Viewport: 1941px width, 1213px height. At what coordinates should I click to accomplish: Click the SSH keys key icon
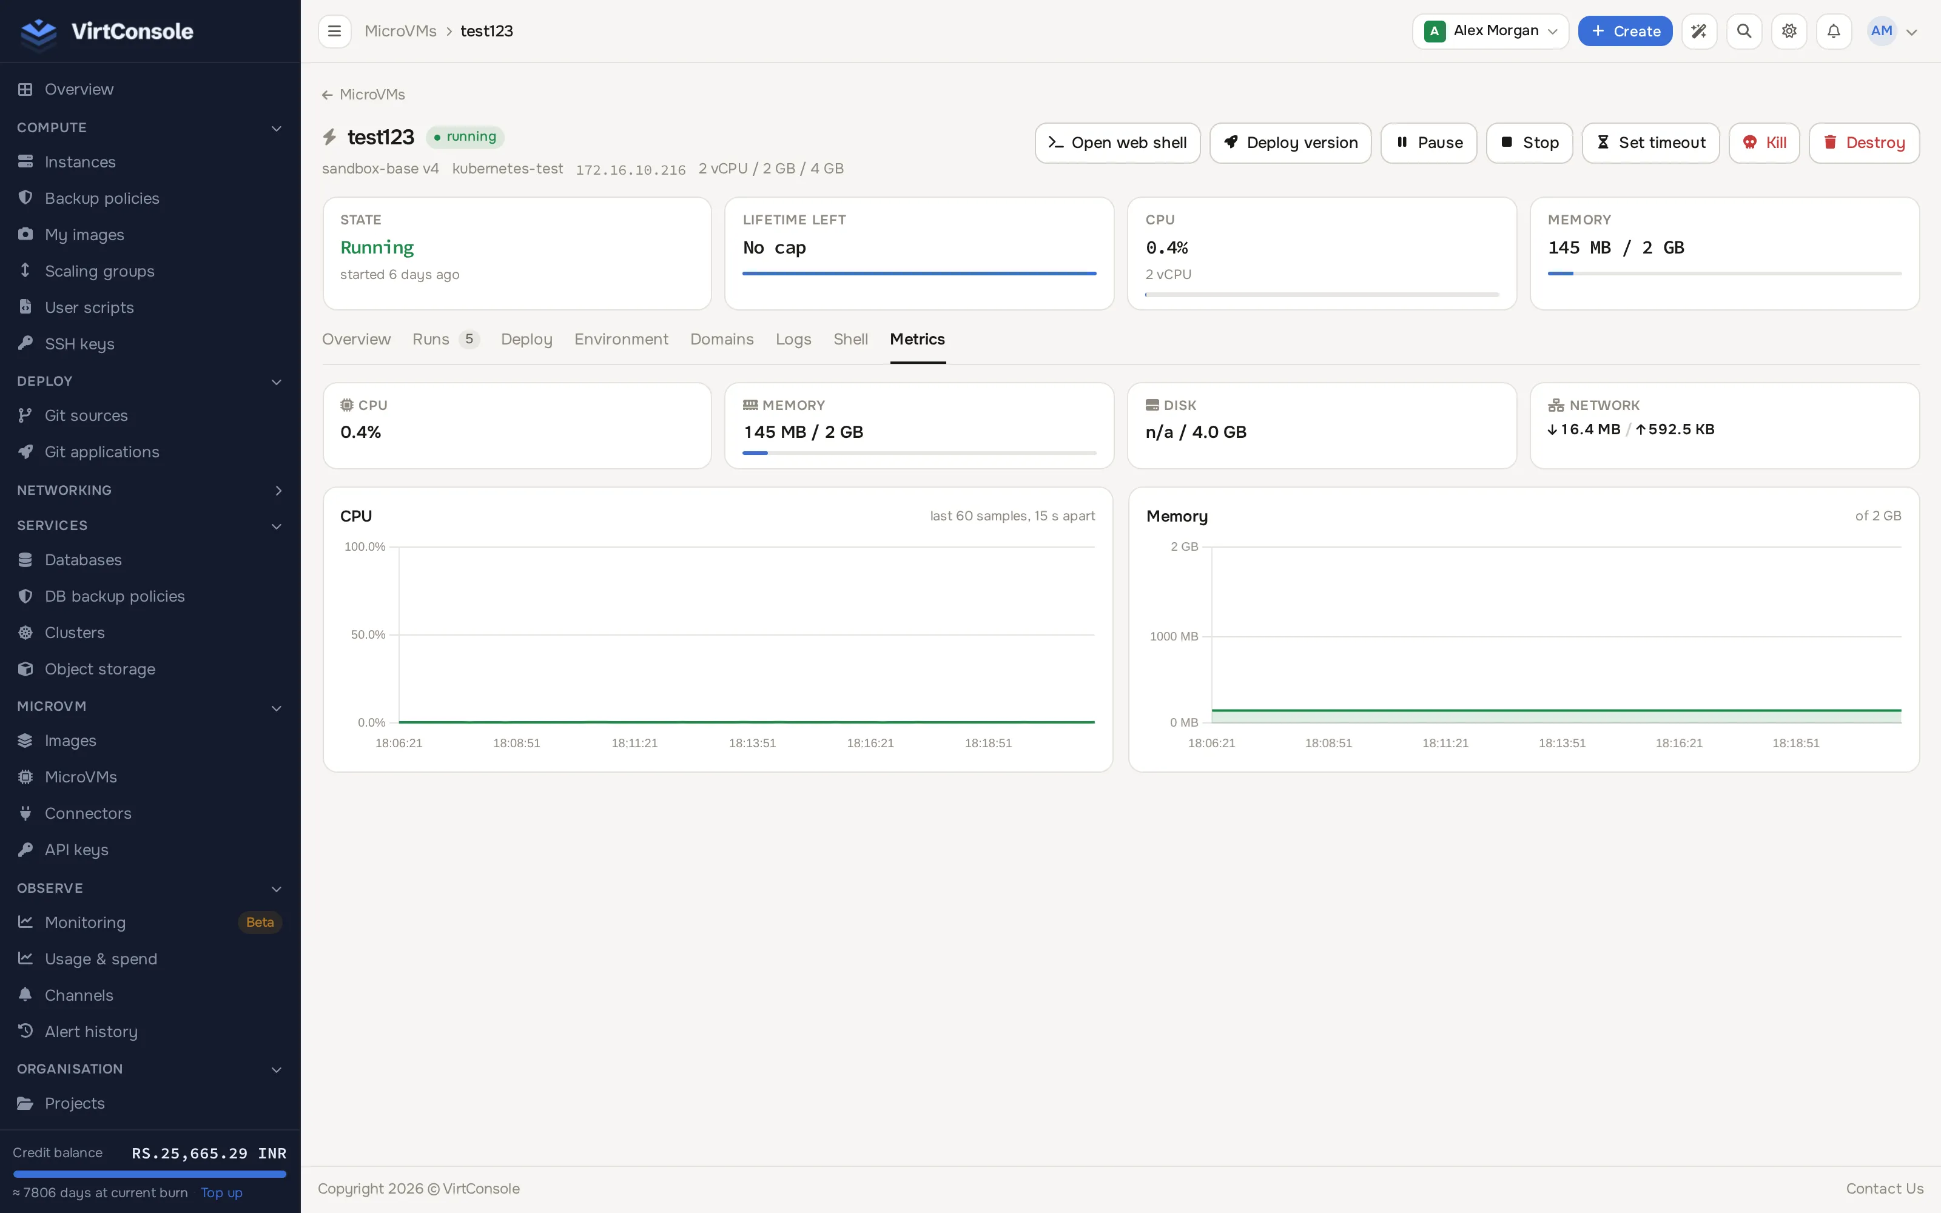pos(25,343)
